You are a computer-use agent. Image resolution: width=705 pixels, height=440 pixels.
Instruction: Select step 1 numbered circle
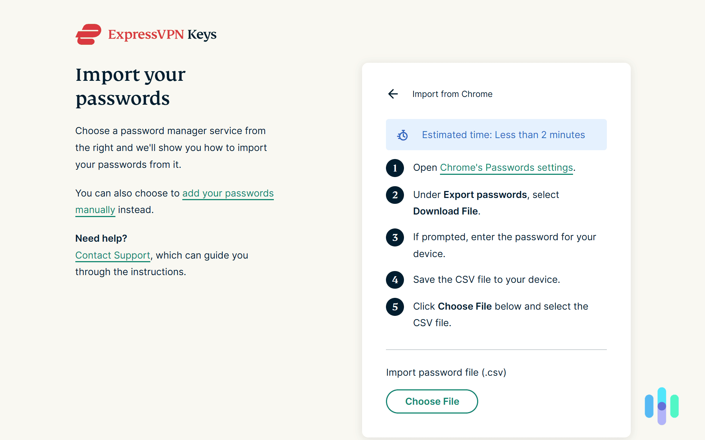click(x=395, y=168)
